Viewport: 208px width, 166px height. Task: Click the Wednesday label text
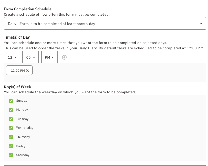[x=25, y=128]
